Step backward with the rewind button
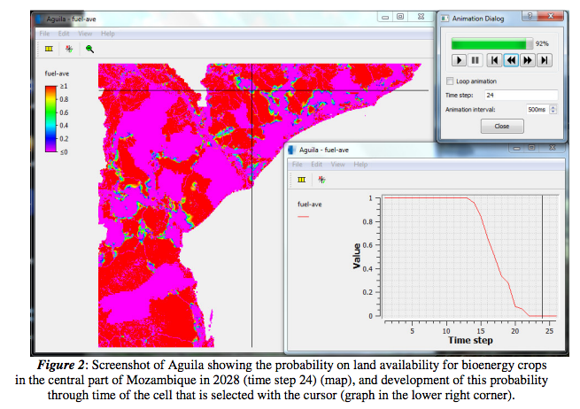The height and width of the screenshot is (409, 580). (511, 60)
